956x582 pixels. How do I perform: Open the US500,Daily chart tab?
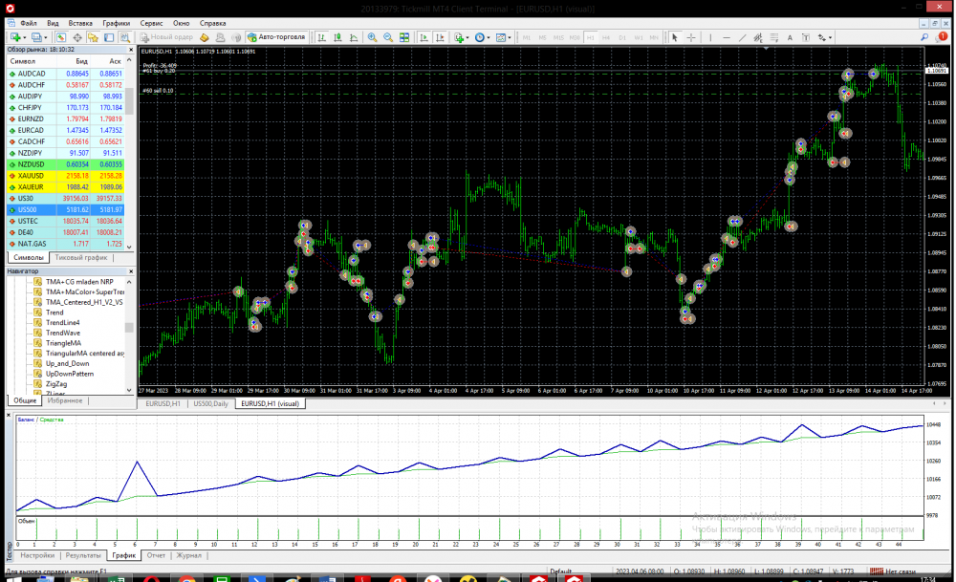(x=210, y=404)
